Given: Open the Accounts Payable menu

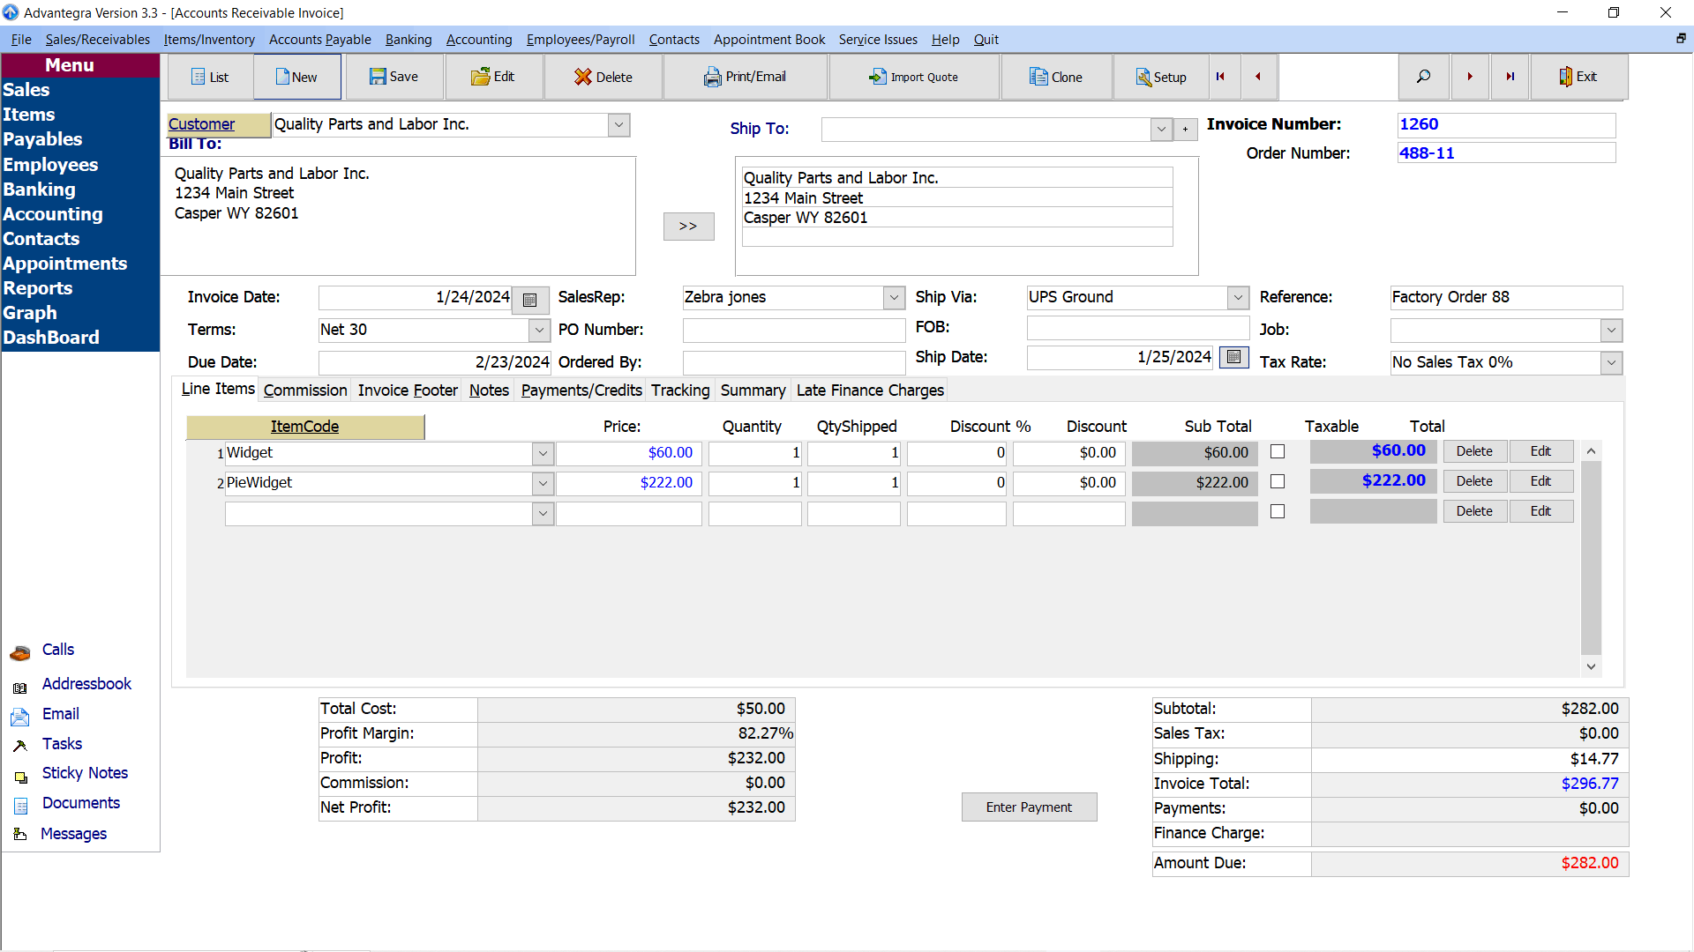Looking at the screenshot, I should 320,40.
